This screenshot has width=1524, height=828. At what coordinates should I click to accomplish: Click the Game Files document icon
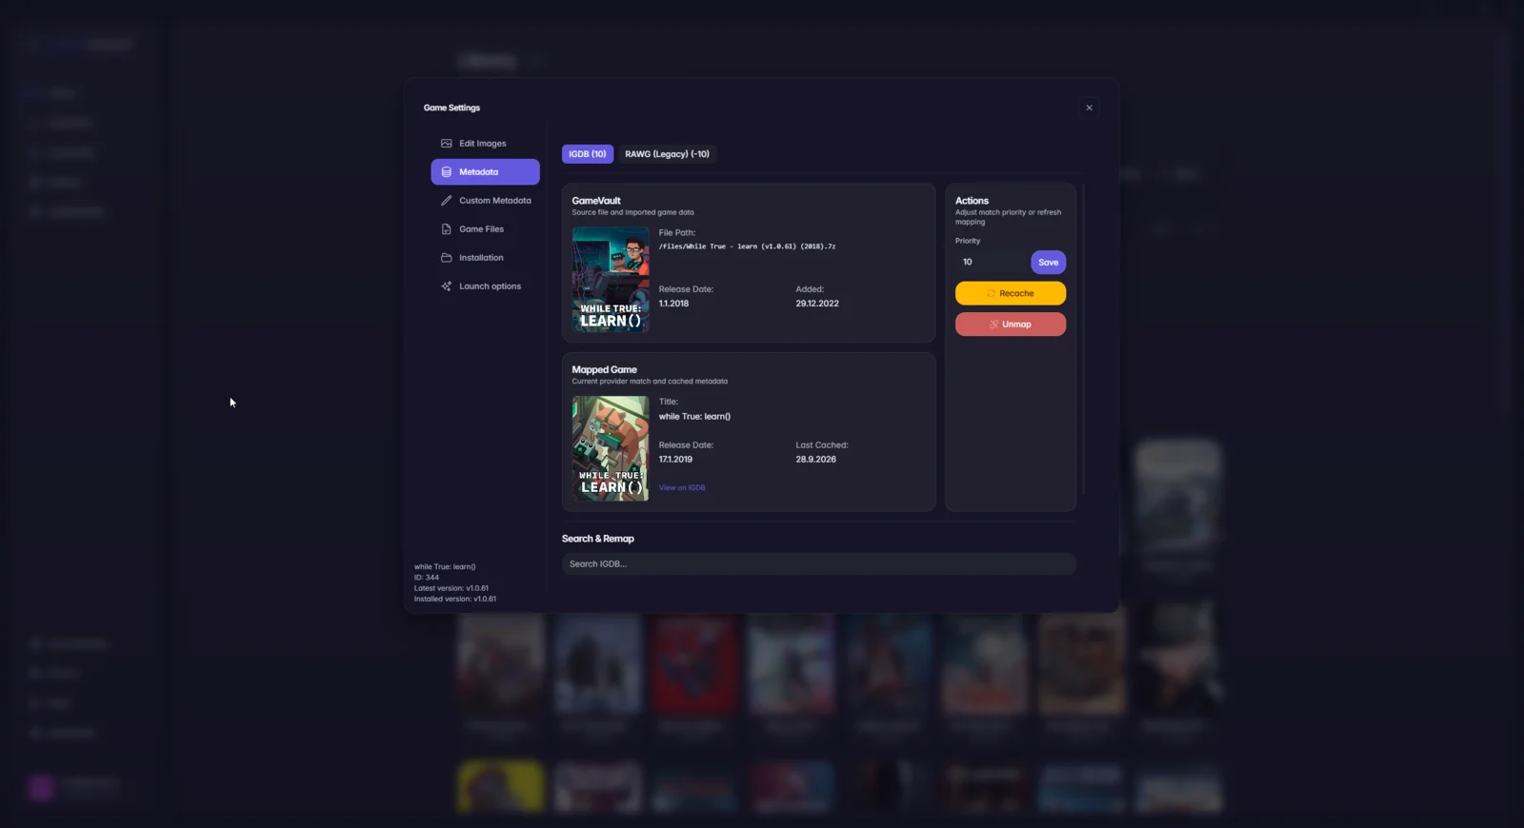click(446, 229)
